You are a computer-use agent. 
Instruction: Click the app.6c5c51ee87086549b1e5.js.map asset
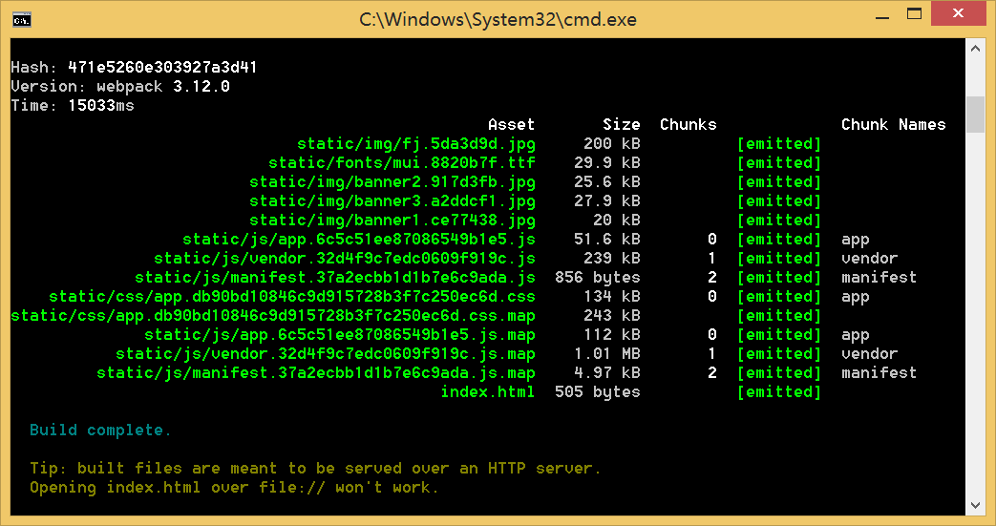[340, 334]
